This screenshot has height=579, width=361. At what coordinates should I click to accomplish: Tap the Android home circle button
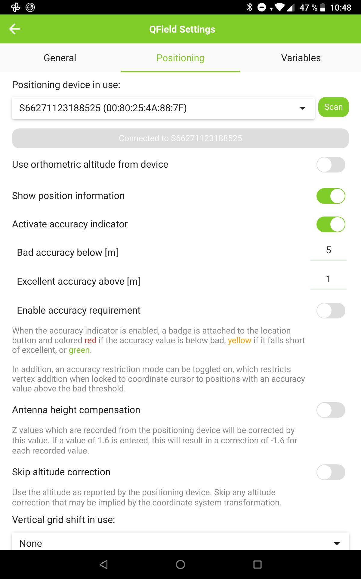[x=180, y=564]
